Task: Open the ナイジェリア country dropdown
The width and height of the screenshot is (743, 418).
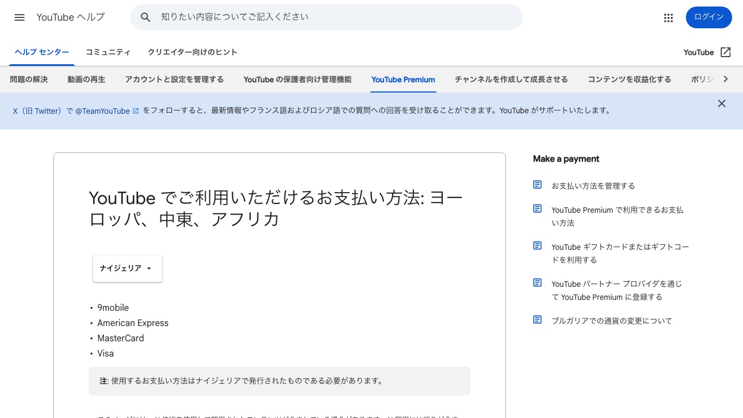Action: (x=127, y=268)
